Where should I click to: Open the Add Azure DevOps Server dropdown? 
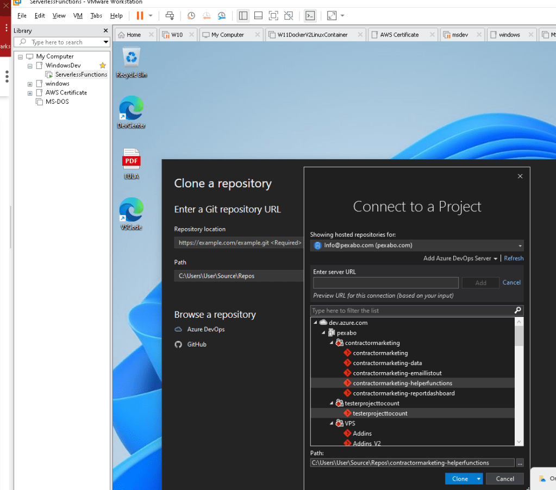(460, 258)
